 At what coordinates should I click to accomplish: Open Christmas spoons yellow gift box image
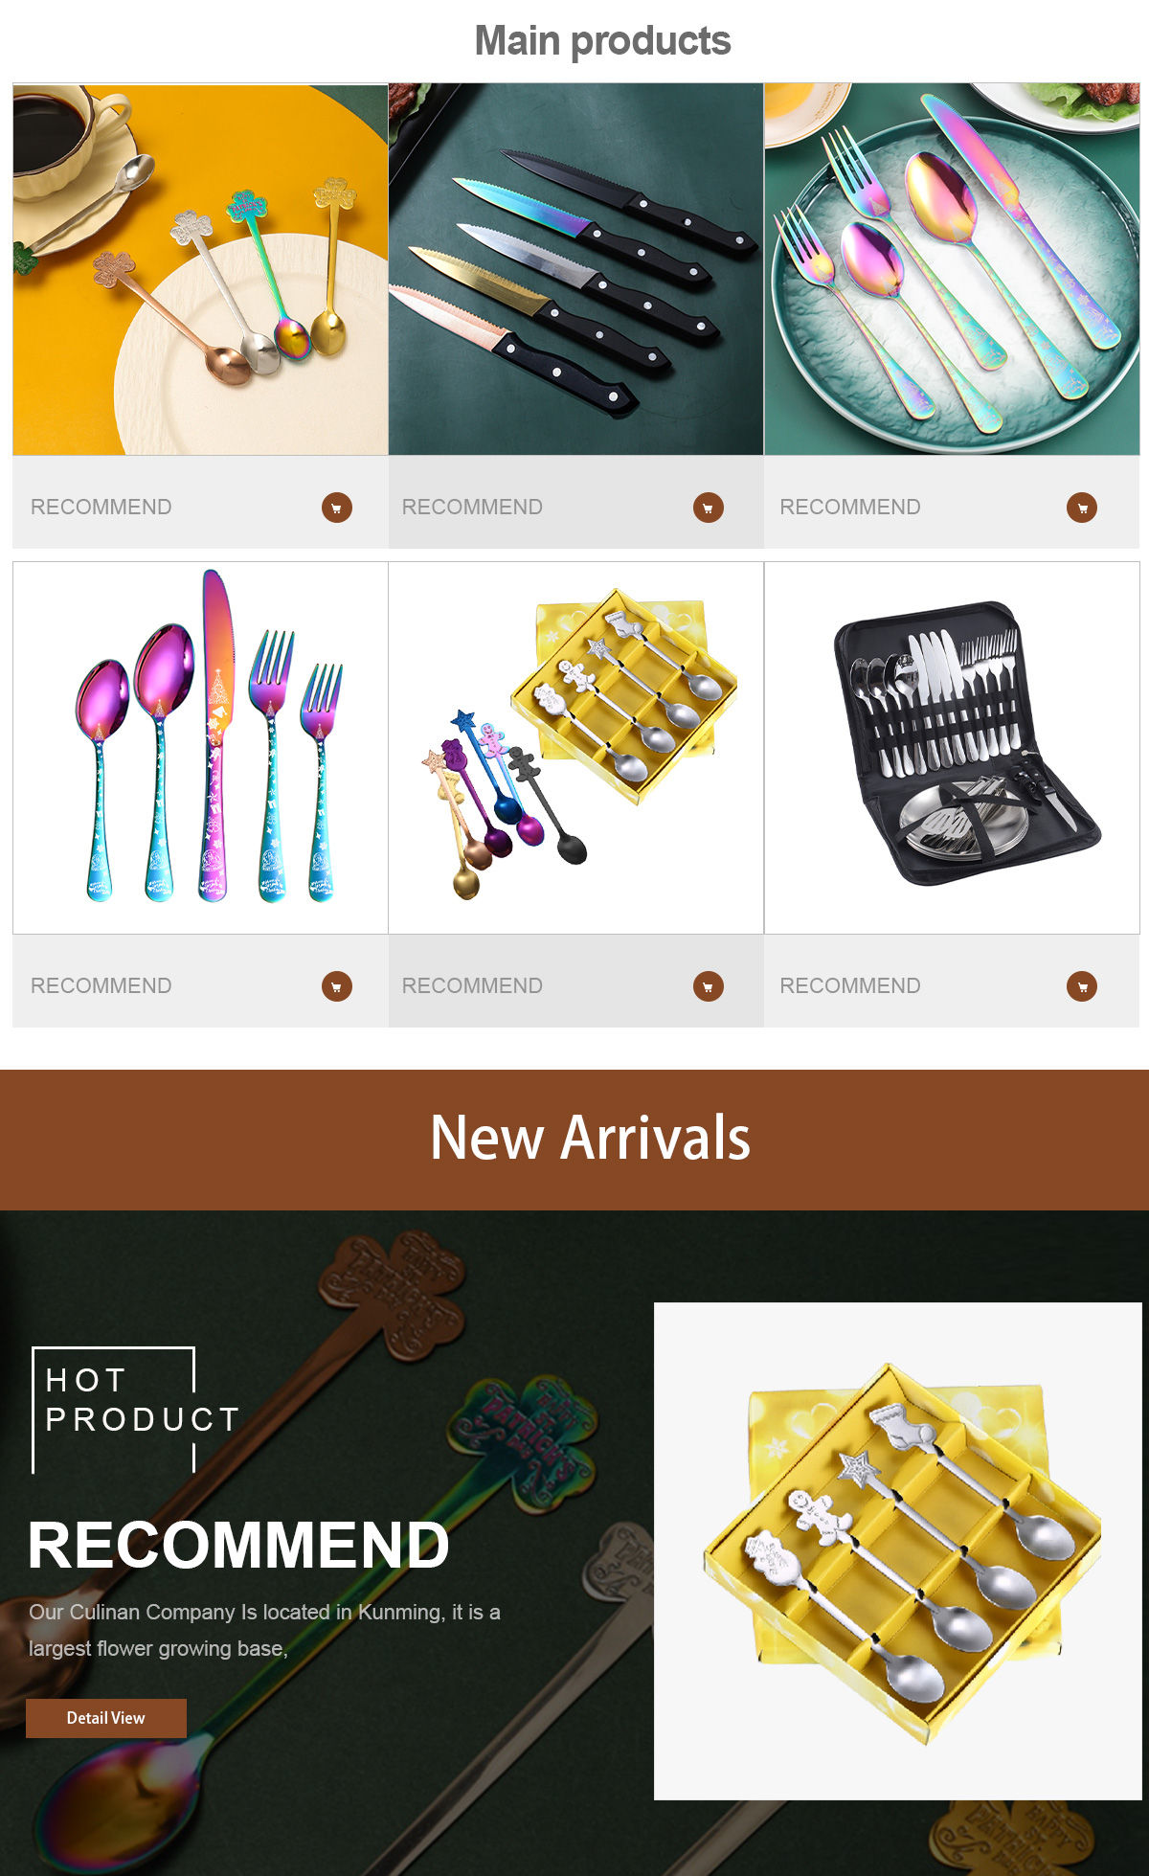[x=575, y=748]
